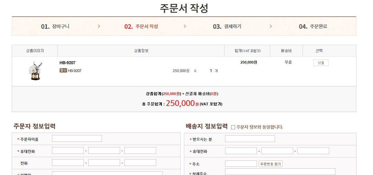This screenshot has height=175, width=373.
Task: Click the first 전화 number field
Action: coord(68,163)
